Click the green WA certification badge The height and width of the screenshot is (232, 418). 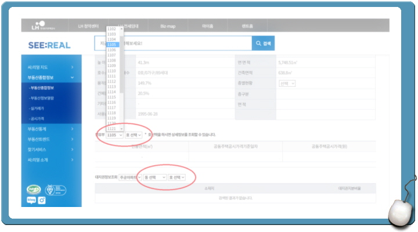pyautogui.click(x=34, y=190)
